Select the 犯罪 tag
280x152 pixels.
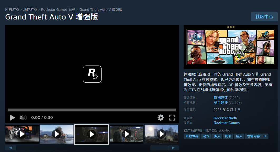228,136
